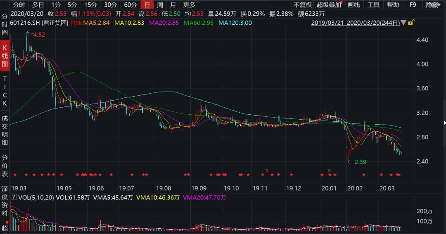Expand the 更多 period options
Screen dimensions: 446x234
pos(189,5)
